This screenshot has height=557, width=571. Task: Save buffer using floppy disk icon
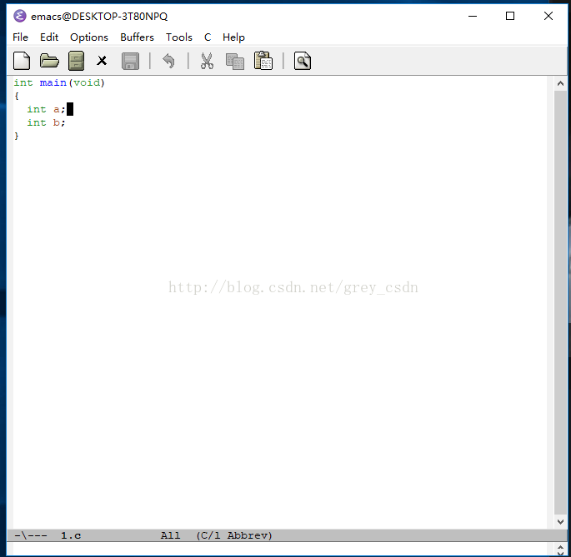click(x=130, y=61)
